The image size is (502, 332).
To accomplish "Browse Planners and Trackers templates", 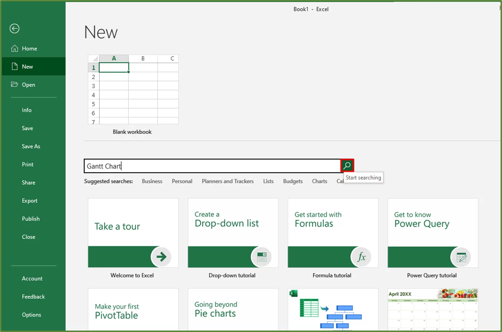I will tap(228, 181).
